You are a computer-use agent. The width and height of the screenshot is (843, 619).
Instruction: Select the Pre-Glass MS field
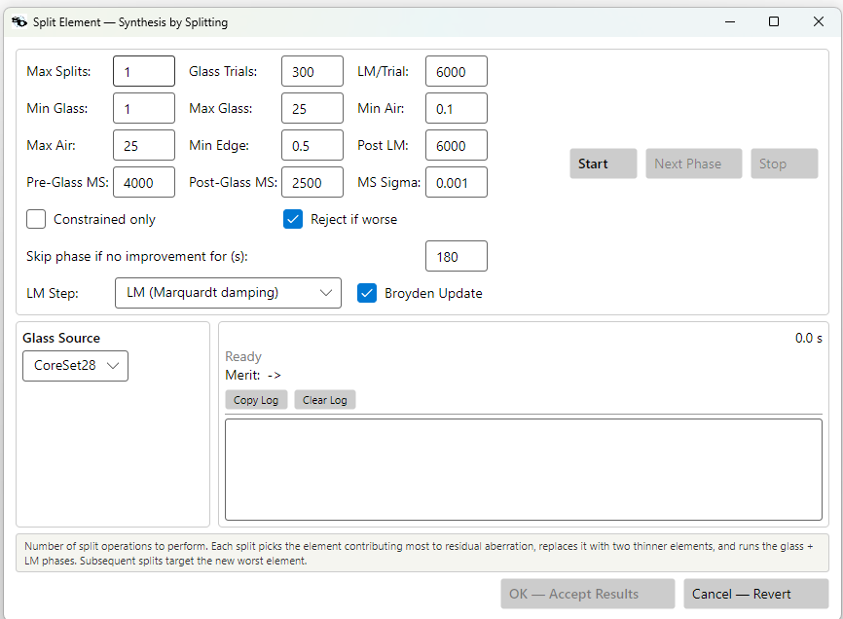click(x=144, y=182)
